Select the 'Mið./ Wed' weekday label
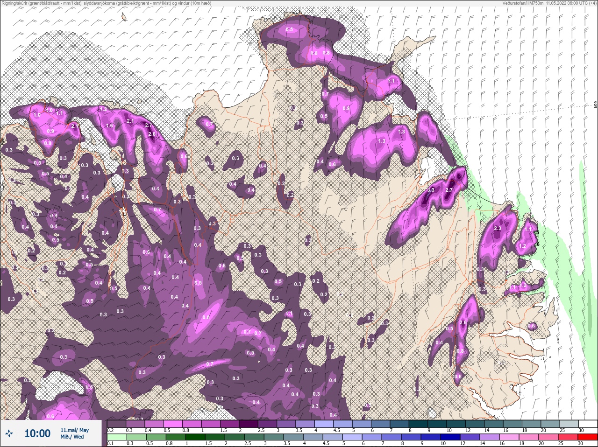Screen dimensions: 598x447 click(72, 437)
